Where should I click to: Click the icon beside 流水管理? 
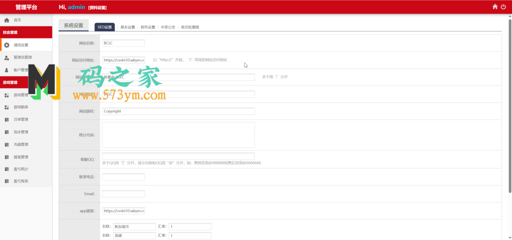click(x=6, y=132)
